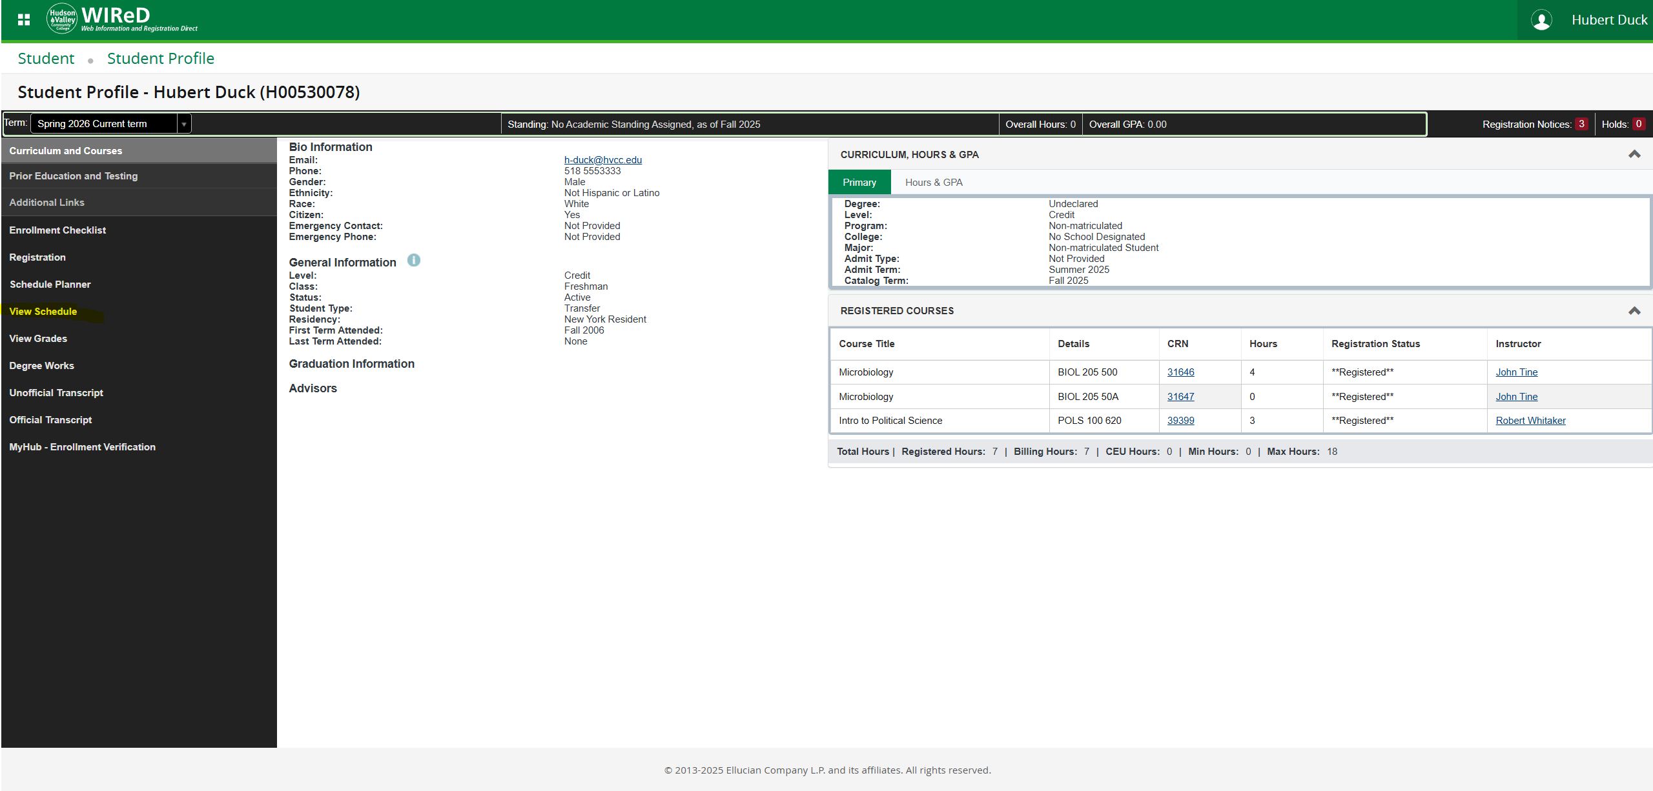
Task: Click the h-duck@hvcc.edu email link
Action: pos(602,160)
